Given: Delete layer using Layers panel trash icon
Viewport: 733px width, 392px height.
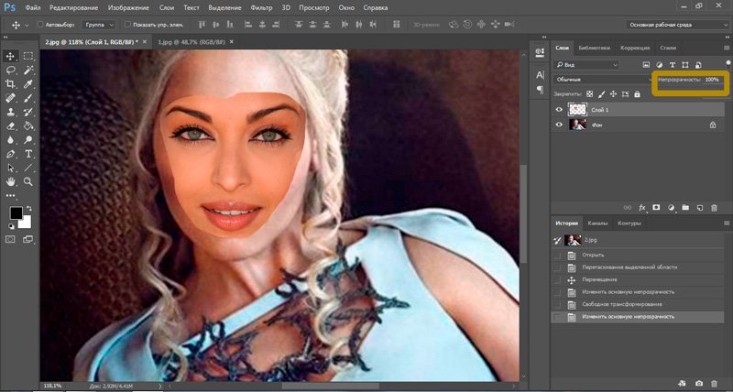Looking at the screenshot, I should (716, 209).
